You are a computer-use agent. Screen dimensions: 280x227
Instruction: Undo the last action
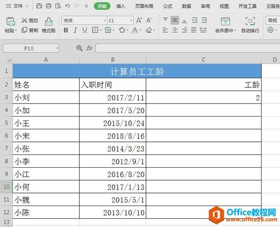67,6
